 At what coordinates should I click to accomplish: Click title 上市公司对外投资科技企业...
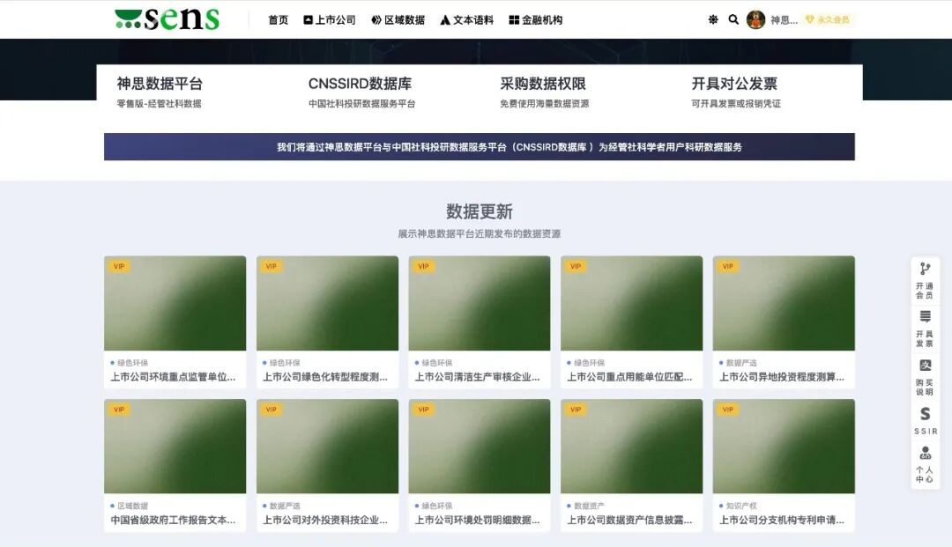coord(324,520)
